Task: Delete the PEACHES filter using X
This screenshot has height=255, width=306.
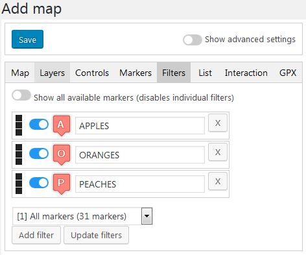Action: click(x=218, y=182)
